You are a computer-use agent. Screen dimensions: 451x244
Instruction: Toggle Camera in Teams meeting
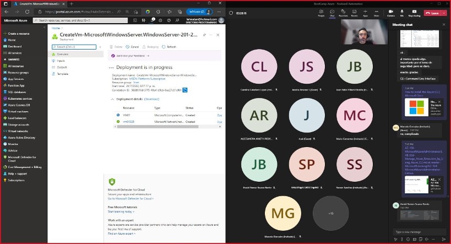[391, 13]
